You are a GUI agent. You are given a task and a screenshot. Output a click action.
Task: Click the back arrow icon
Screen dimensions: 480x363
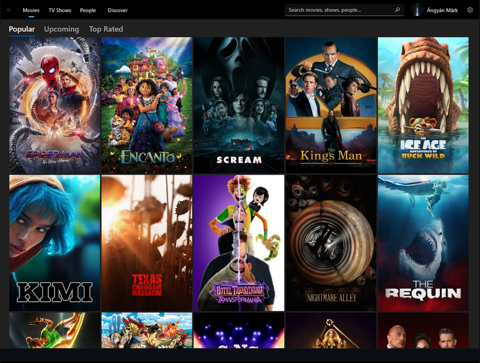(9, 10)
